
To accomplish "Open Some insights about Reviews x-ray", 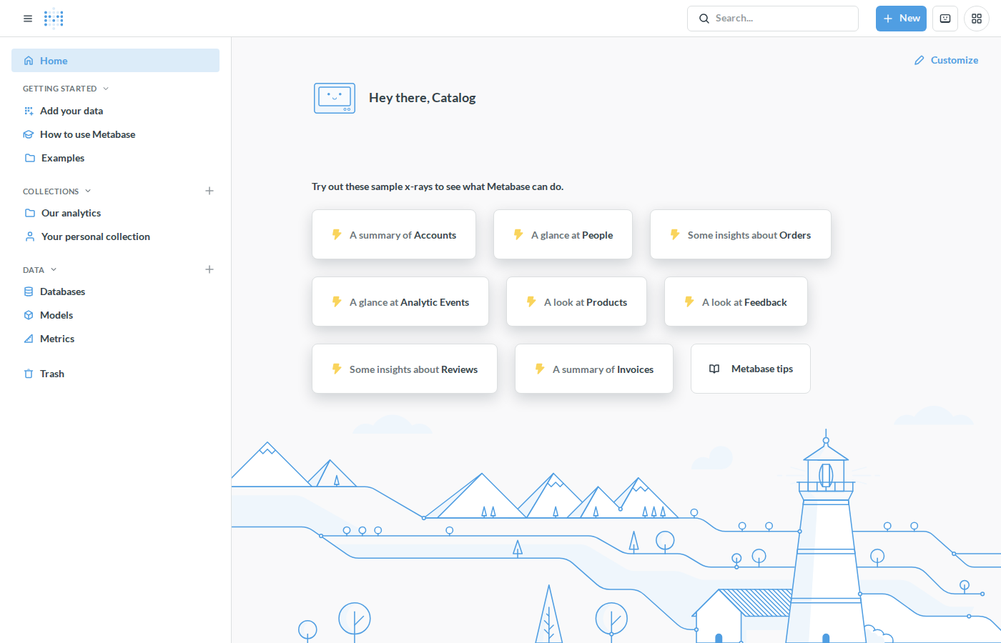I will tap(405, 369).
